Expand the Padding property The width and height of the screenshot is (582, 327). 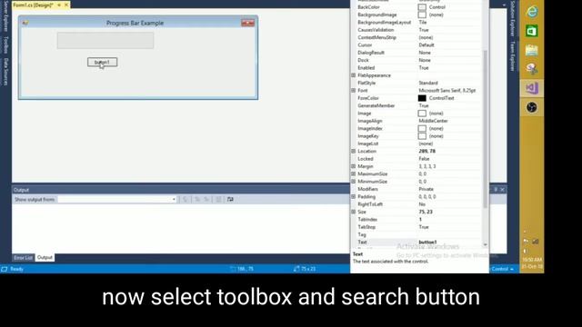pos(354,197)
